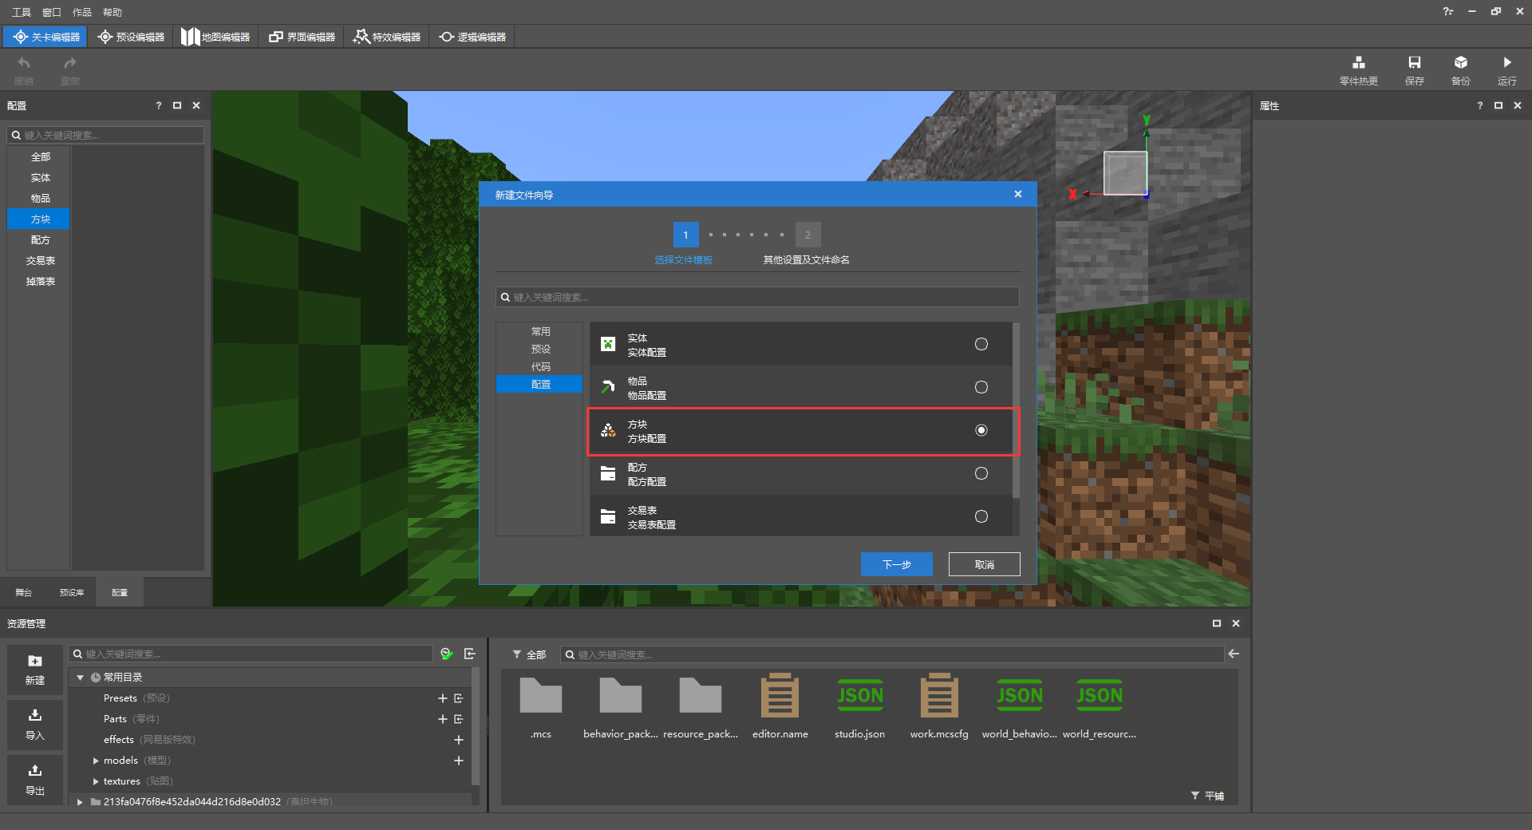
Task: Click 取消 cancel button in wizard
Action: pyautogui.click(x=985, y=564)
